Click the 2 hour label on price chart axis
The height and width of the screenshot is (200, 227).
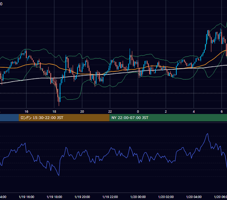pyautogui.click(x=166, y=112)
